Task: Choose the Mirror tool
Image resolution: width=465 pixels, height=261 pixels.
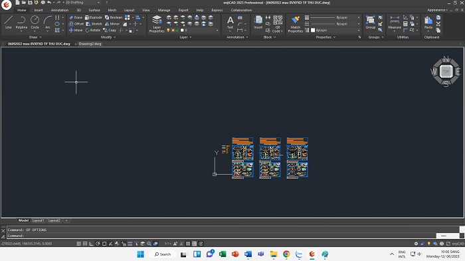Action: coord(112,24)
